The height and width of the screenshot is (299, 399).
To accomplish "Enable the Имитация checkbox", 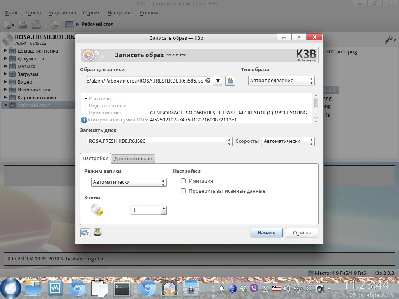I will tap(183, 181).
